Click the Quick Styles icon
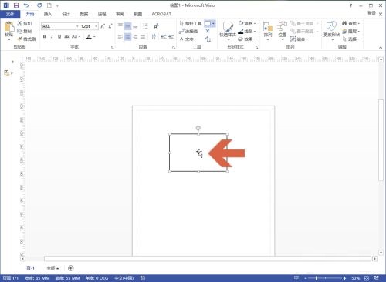Image resolution: width=386 pixels, height=282 pixels. [228, 26]
